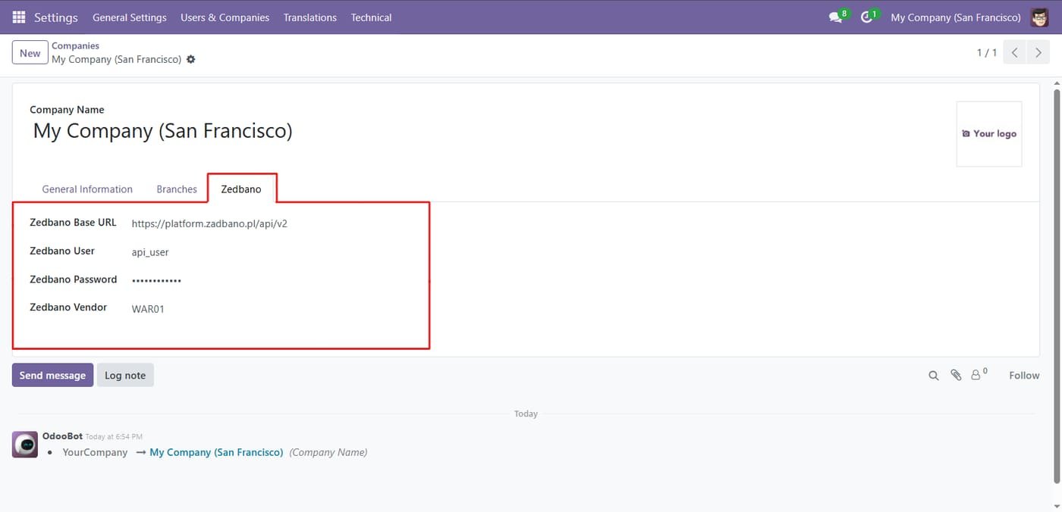Open Translations menu
Image resolution: width=1062 pixels, height=512 pixels.
[310, 17]
